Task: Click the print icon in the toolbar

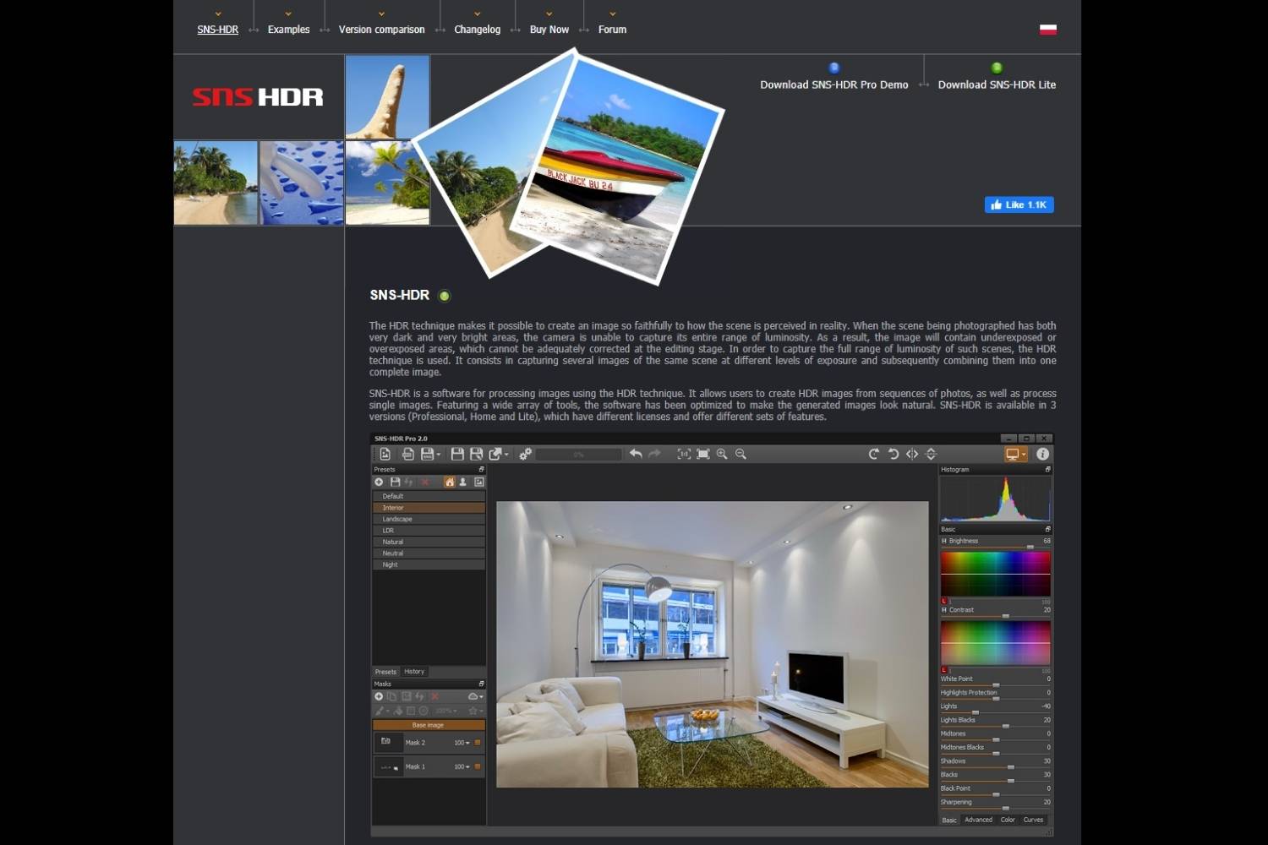Action: tap(408, 454)
